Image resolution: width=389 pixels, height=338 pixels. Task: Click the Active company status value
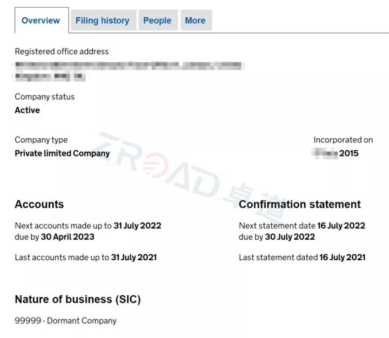pyautogui.click(x=27, y=110)
